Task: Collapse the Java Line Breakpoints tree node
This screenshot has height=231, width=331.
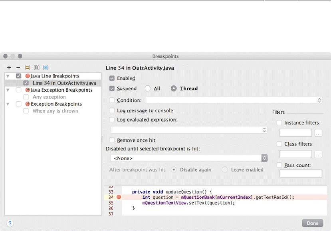Action: tap(8, 76)
